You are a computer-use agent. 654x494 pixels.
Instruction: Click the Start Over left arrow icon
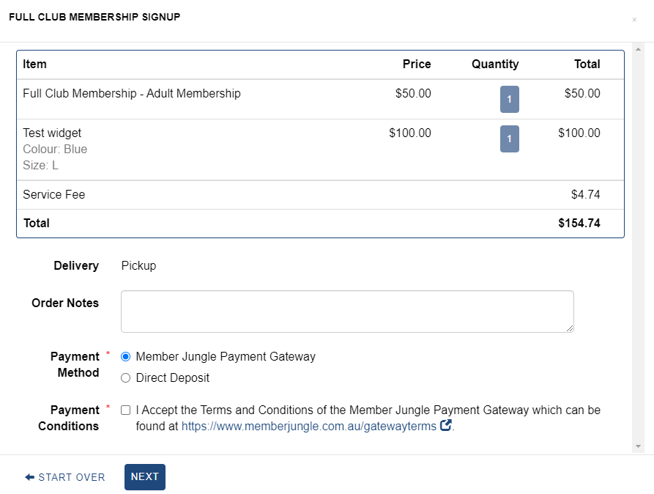pyautogui.click(x=29, y=477)
